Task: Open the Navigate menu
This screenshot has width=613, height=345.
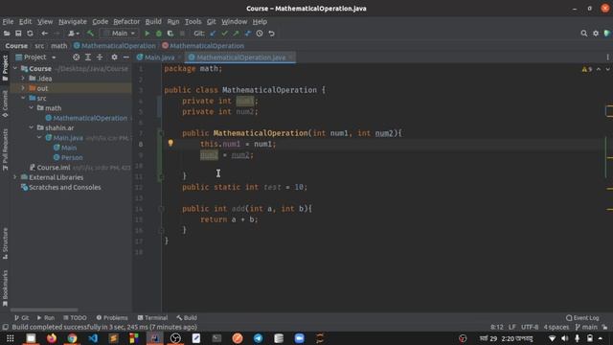Action: click(x=73, y=21)
